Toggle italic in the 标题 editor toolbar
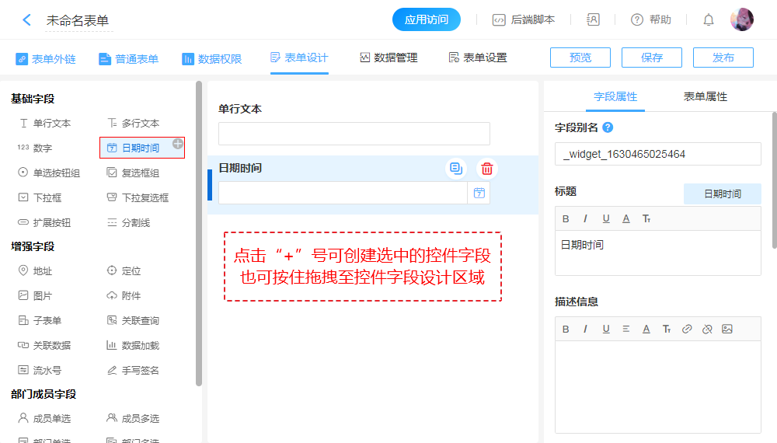 click(x=585, y=218)
